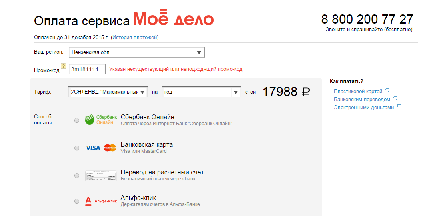Select the Сбербанк Онлайн payment radio button

point(77,120)
